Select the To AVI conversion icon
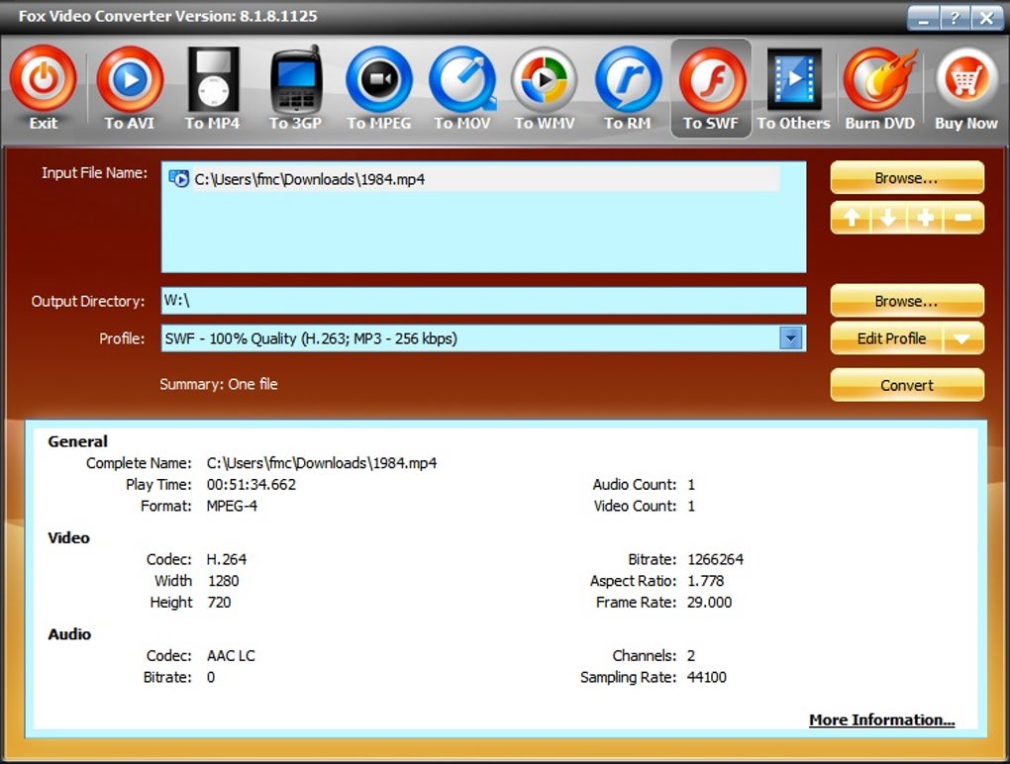The height and width of the screenshot is (764, 1010). point(130,78)
